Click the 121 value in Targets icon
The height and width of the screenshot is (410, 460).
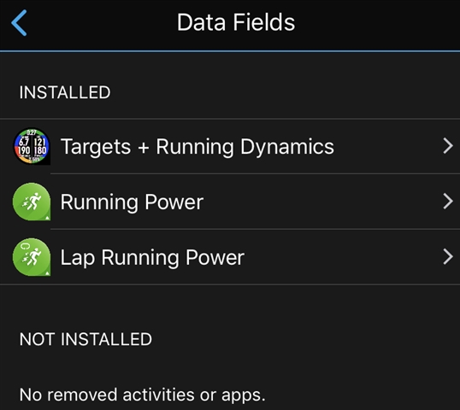(x=40, y=142)
